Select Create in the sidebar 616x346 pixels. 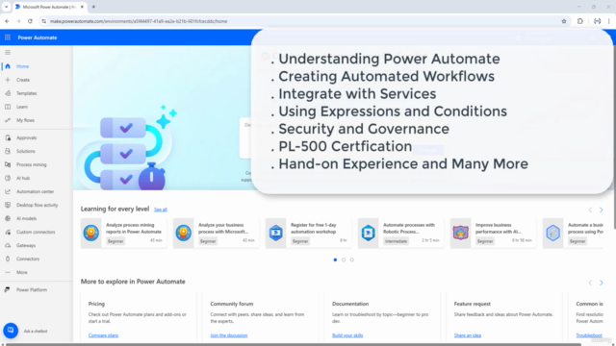(23, 80)
